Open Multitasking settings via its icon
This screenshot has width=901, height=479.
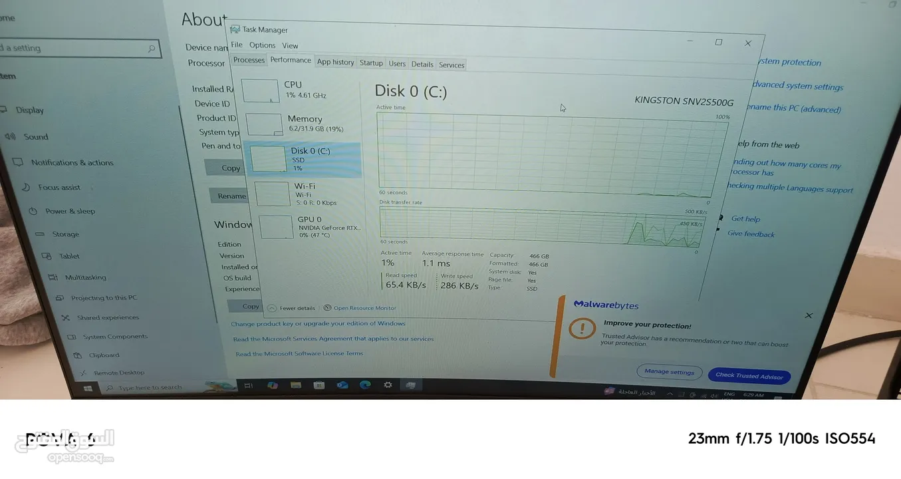53,277
